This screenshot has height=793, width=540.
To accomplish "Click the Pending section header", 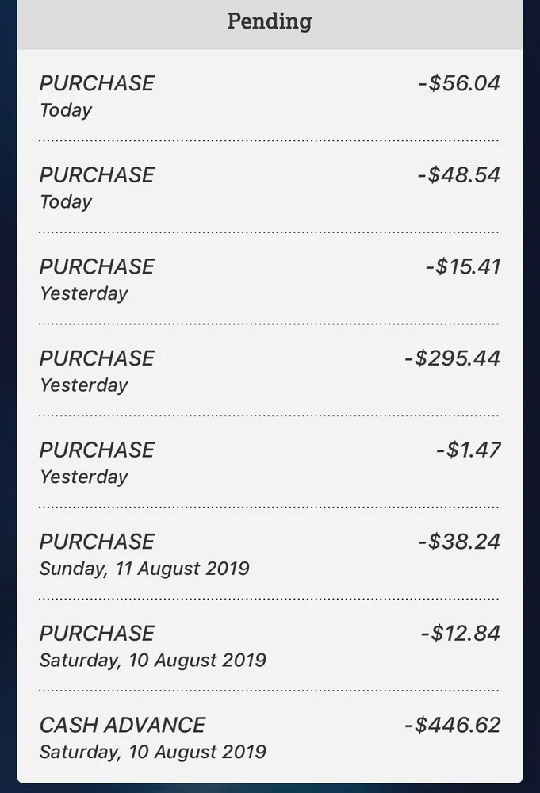I will tap(270, 21).
